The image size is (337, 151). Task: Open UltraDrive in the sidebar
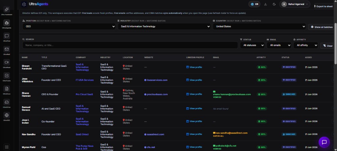tap(7, 104)
